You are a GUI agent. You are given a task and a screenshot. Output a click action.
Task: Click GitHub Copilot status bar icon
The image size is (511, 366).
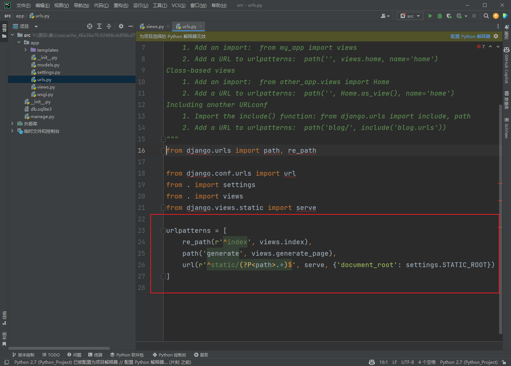tap(372, 362)
